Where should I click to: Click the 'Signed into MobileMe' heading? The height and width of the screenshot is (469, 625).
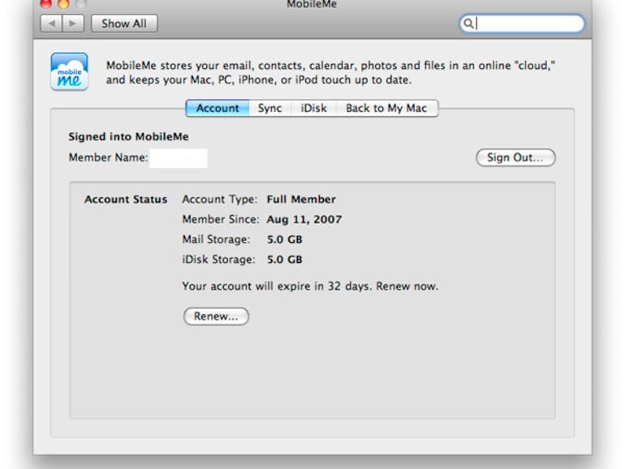click(x=128, y=136)
